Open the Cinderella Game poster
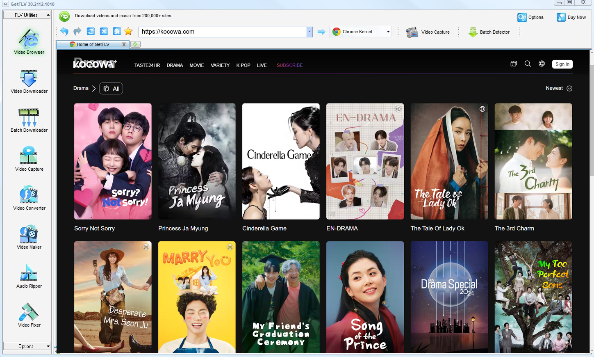The width and height of the screenshot is (594, 357). [281, 161]
